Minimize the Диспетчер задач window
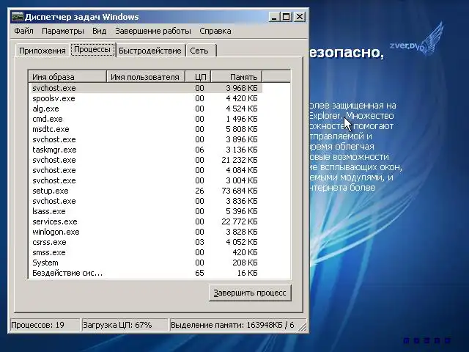Viewport: 469px width, 352px height. pyautogui.click(x=274, y=17)
